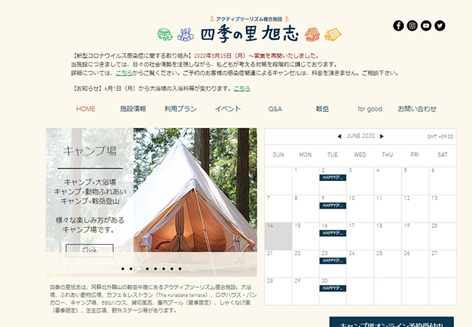Image resolution: width=472 pixels, height=327 pixels.
Task: Open the Facebook social icon
Action: [398, 25]
